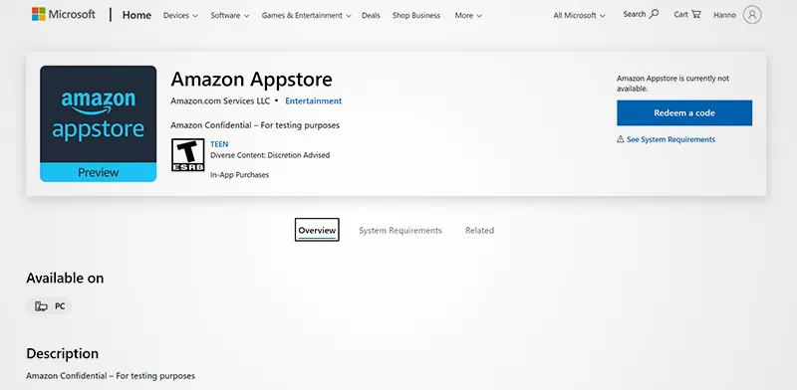Click the In-App Purchases text

tap(239, 175)
